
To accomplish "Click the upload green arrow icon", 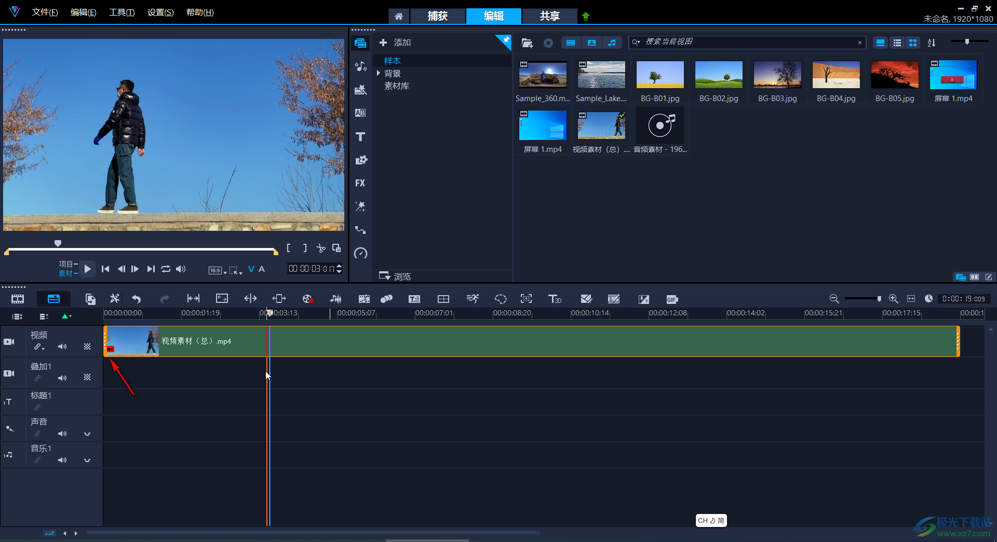I will tap(586, 16).
